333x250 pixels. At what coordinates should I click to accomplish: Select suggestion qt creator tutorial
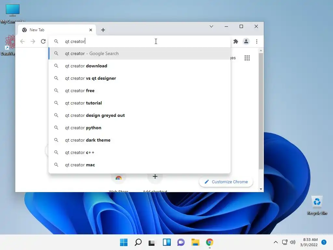[140, 103]
